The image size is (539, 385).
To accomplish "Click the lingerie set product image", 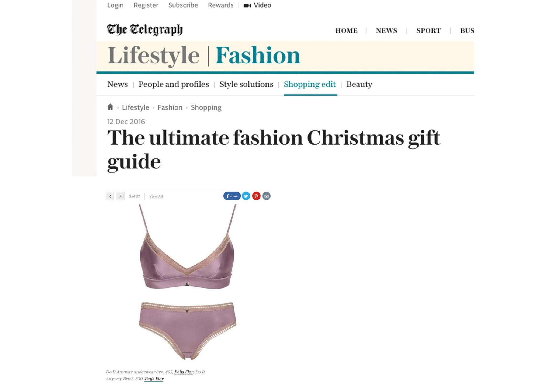I will coord(188,282).
